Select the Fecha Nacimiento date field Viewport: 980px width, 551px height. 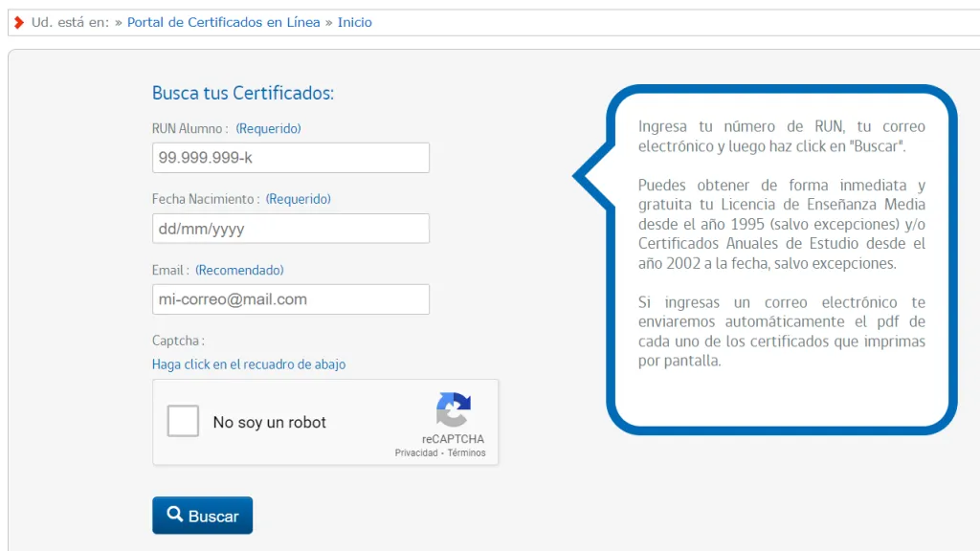click(291, 229)
